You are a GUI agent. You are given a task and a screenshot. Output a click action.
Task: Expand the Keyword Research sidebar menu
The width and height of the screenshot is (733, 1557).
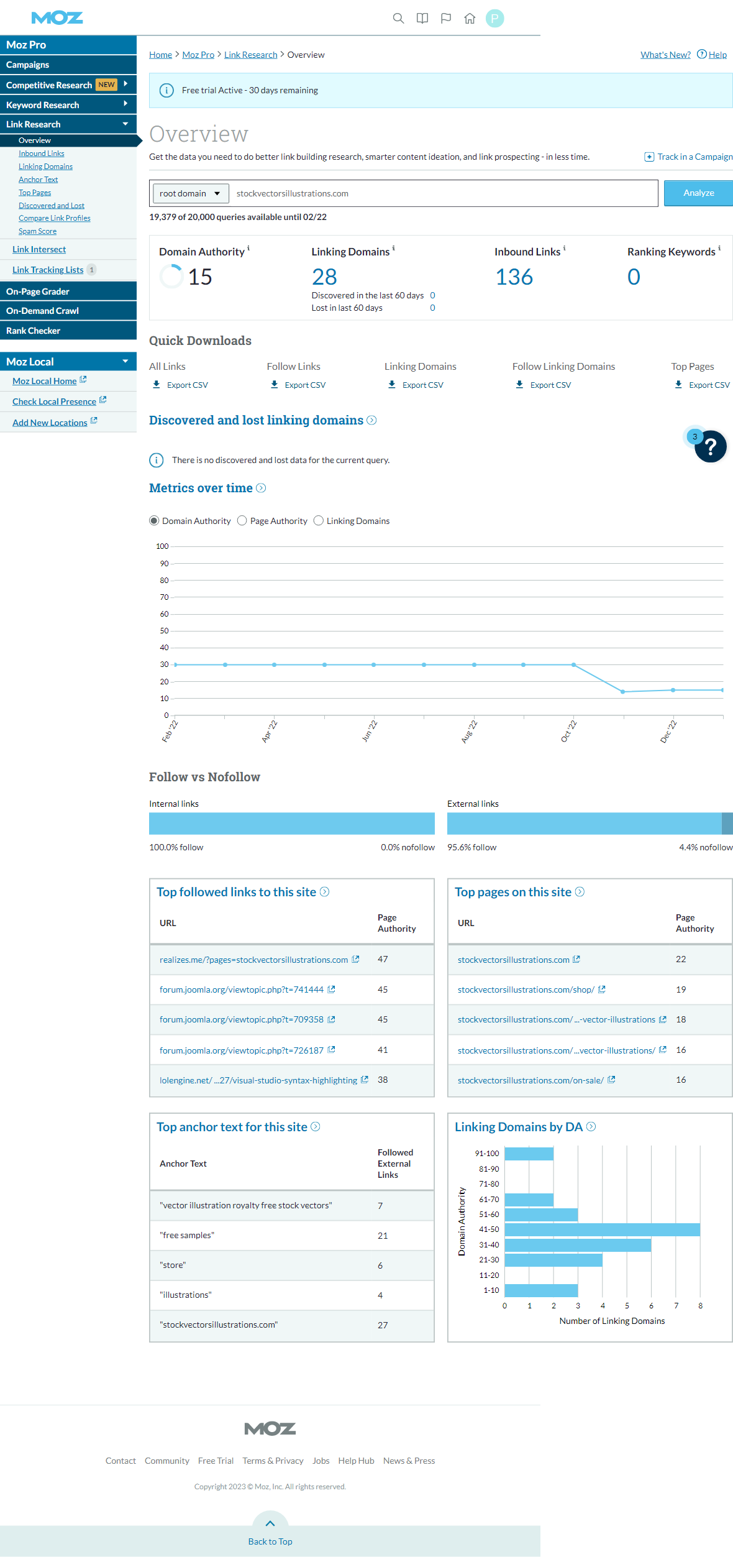pyautogui.click(x=126, y=104)
